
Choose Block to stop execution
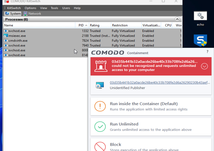click(151, 145)
